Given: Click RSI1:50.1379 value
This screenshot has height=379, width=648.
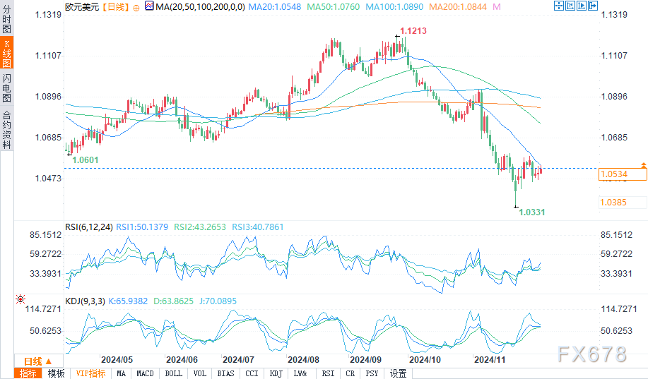Looking at the screenshot, I should tap(142, 227).
